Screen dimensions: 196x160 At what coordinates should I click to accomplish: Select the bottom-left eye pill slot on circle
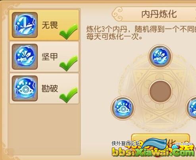123,108
